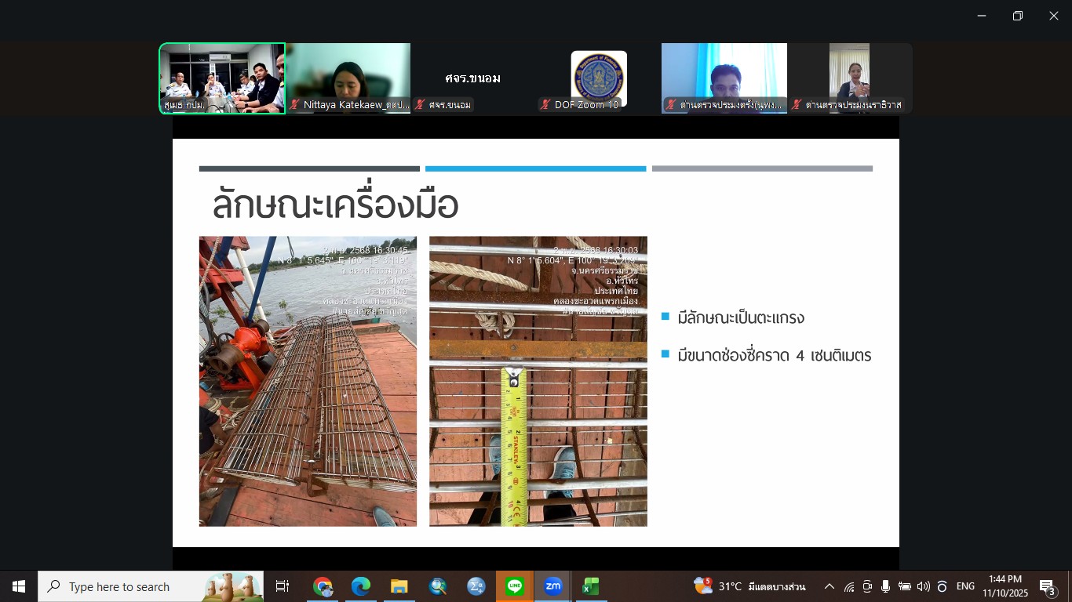Click the Zoom icon in the taskbar
The image size is (1072, 602).
coord(553,586)
